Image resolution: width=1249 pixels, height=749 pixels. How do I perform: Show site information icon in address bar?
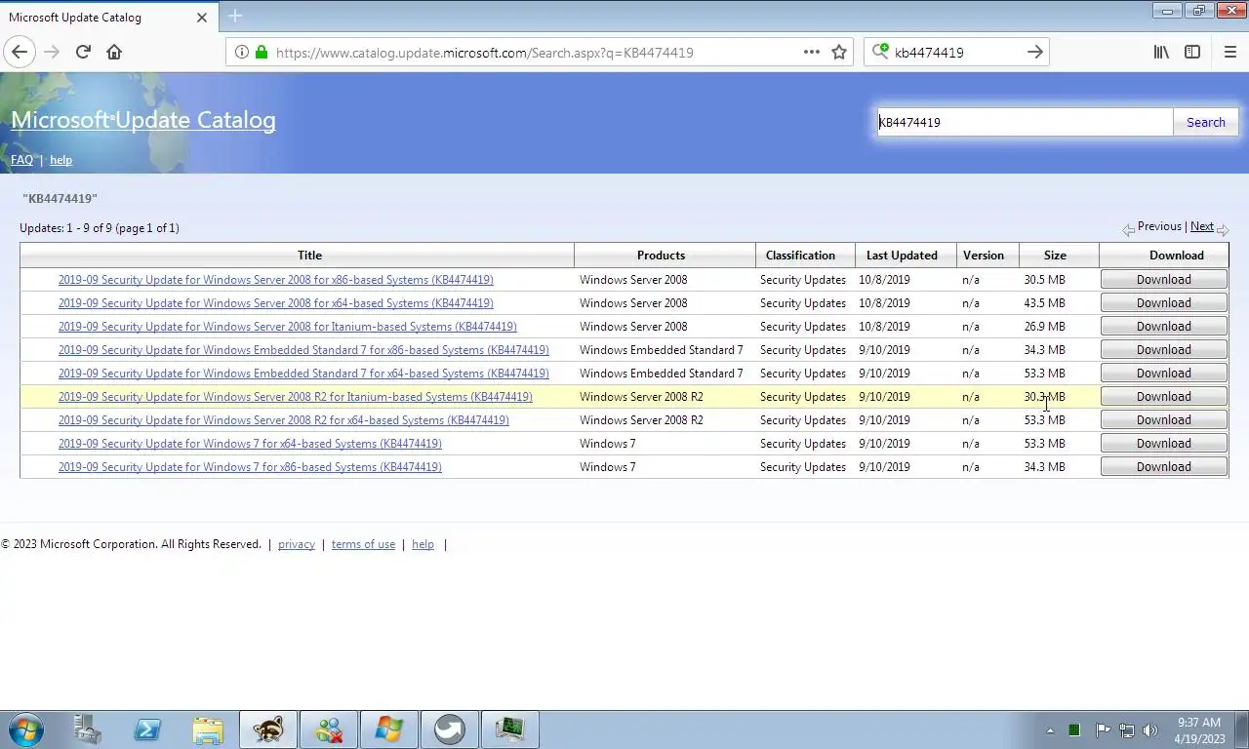[241, 53]
